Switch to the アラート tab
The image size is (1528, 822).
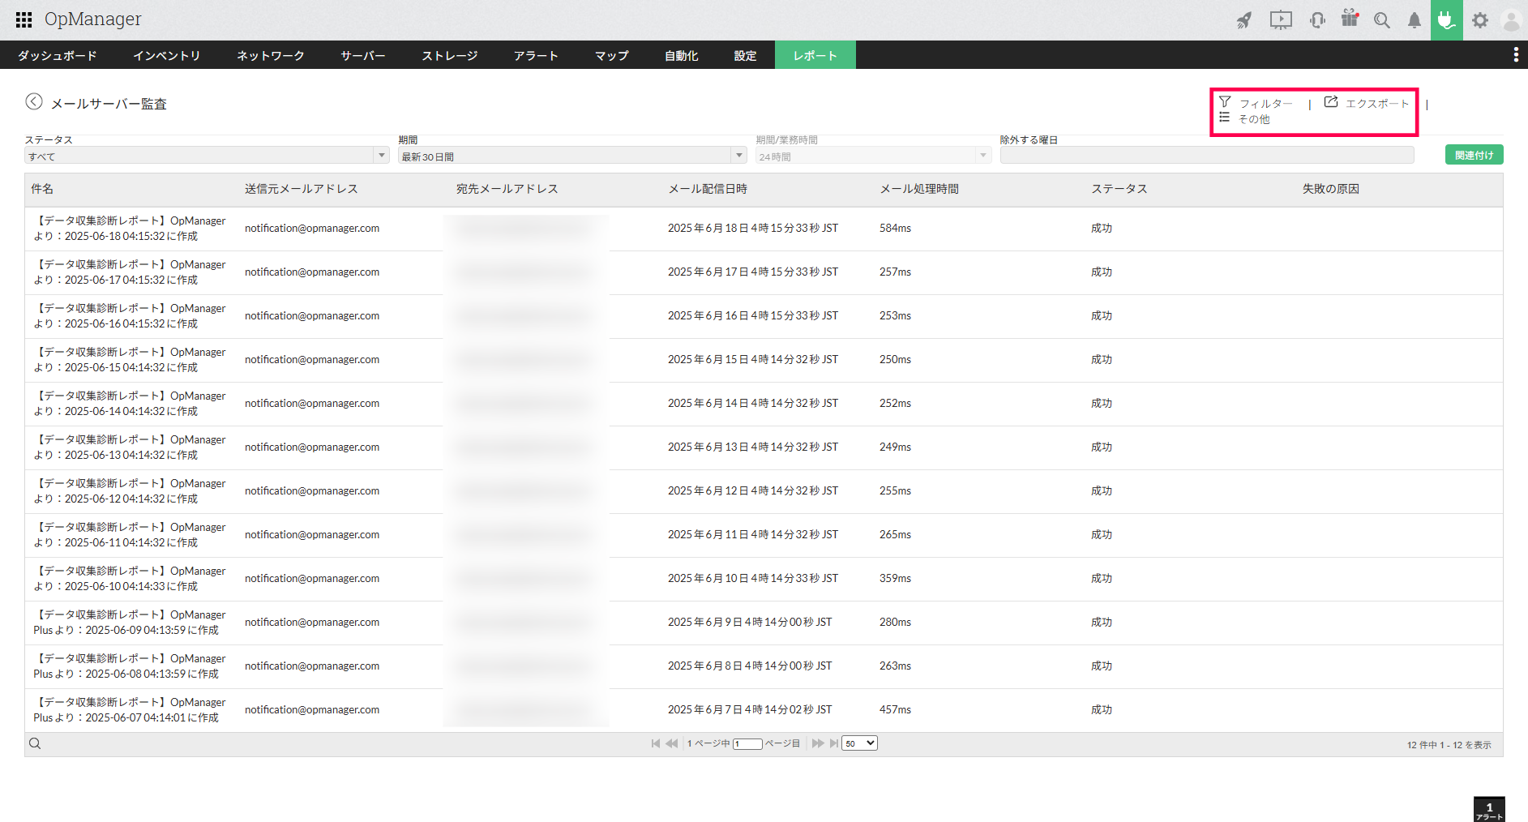tap(536, 55)
